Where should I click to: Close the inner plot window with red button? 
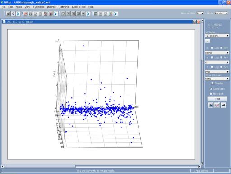click(199, 22)
